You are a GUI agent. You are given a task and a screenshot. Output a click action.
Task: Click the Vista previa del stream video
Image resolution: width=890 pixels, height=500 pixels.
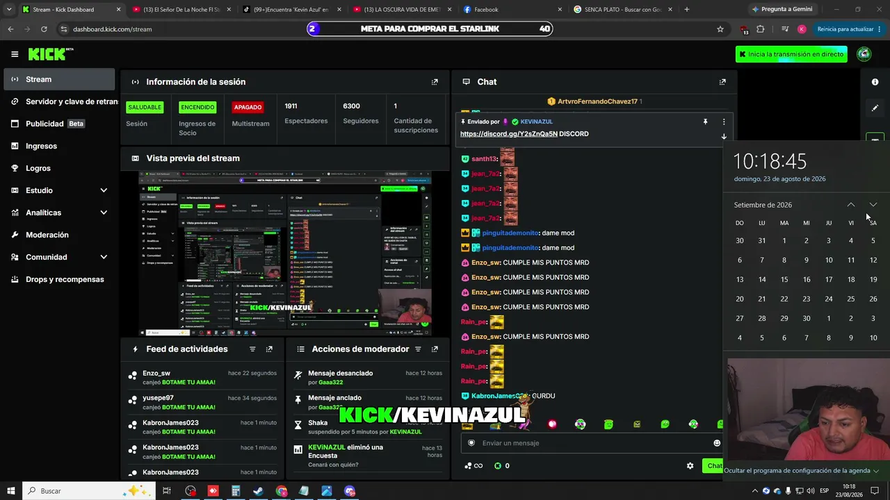pos(284,253)
